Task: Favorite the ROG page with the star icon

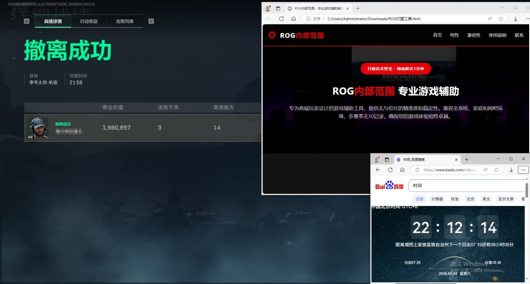Action: click(501, 19)
